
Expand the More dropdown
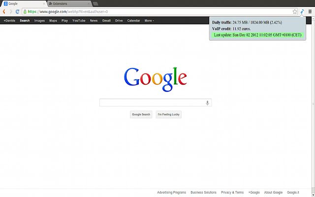149,21
